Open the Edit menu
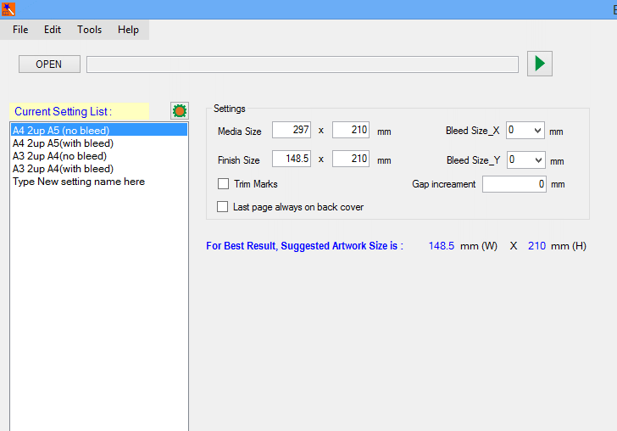 click(53, 30)
